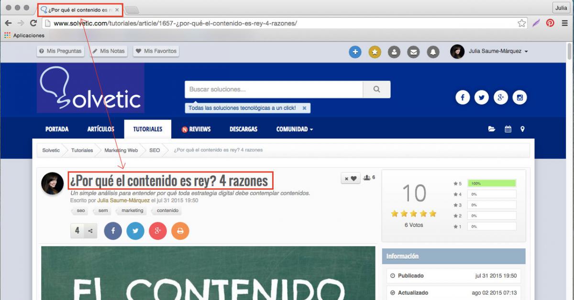The width and height of the screenshot is (574, 300).
Task: Click the browser forward arrow
Action: [x=21, y=23]
